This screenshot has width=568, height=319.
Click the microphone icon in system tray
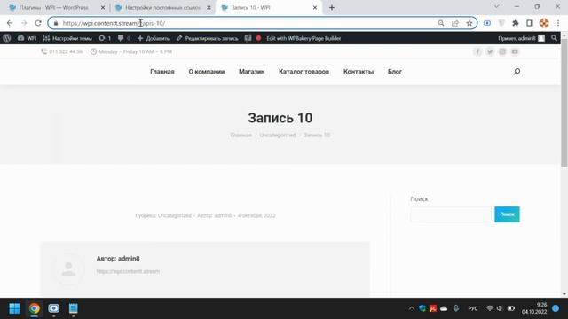[x=456, y=308]
